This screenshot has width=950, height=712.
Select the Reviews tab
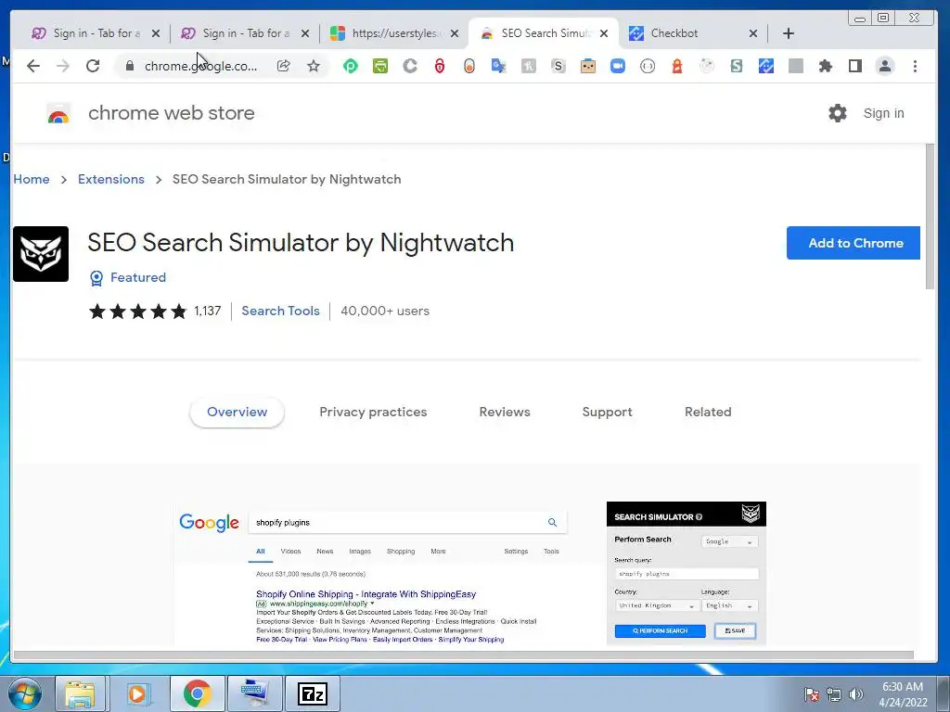coord(505,413)
